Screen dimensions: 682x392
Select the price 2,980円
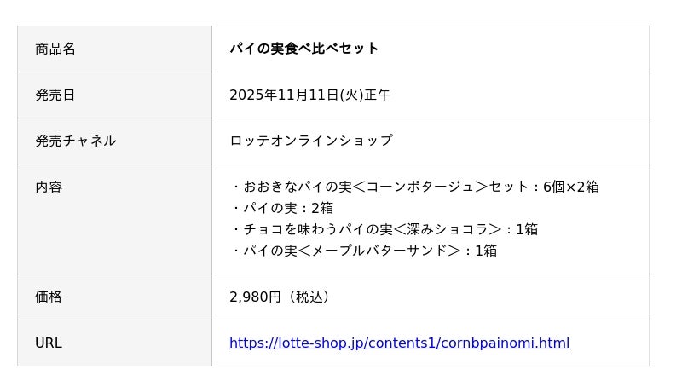[x=255, y=297]
